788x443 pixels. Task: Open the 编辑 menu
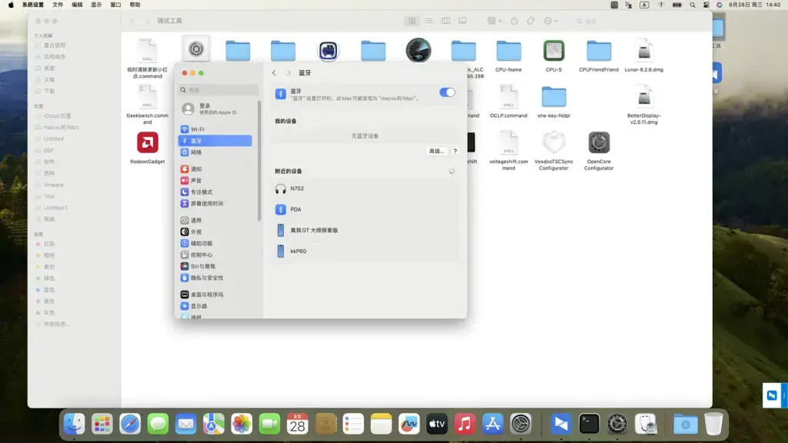(x=77, y=5)
